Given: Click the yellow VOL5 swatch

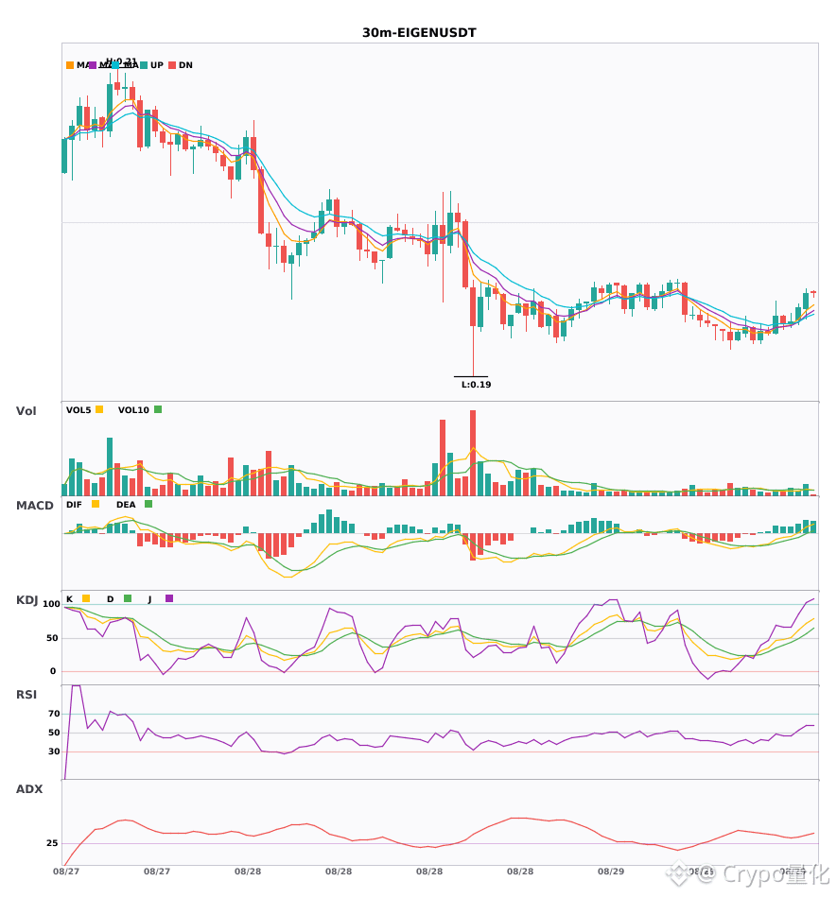Looking at the screenshot, I should (x=99, y=409).
